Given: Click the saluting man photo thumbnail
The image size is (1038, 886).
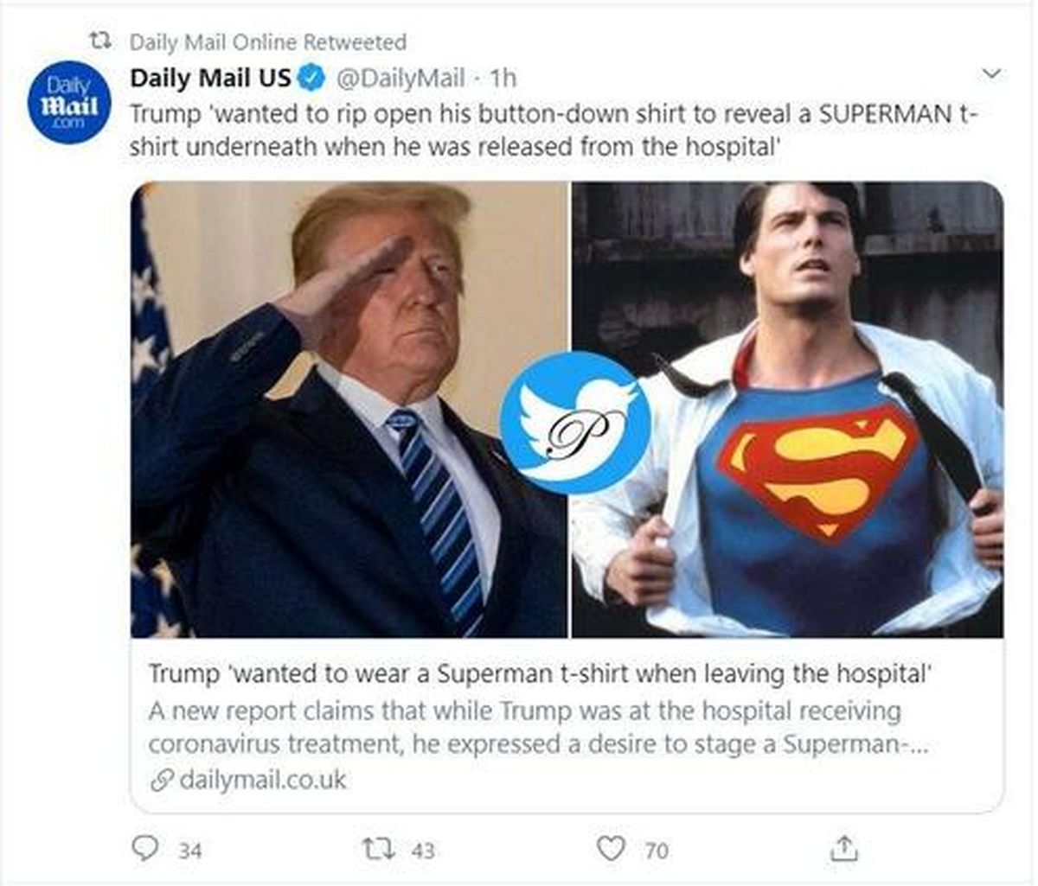Looking at the screenshot, I should (x=346, y=411).
